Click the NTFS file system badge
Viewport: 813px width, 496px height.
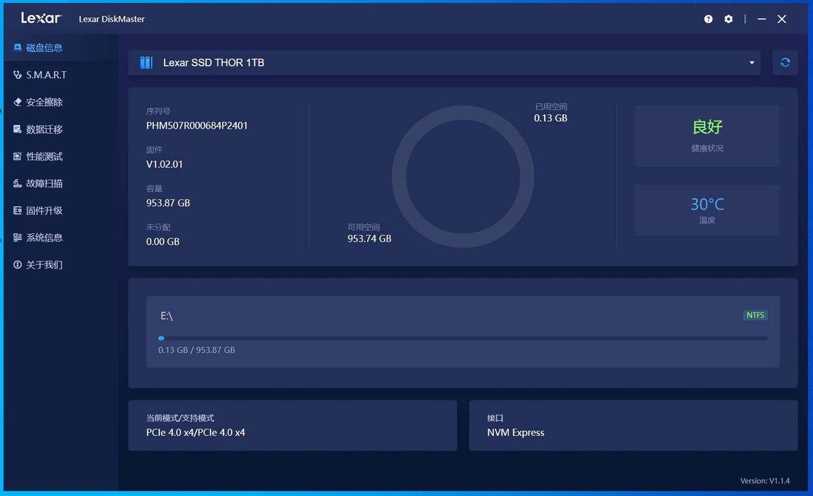(755, 315)
